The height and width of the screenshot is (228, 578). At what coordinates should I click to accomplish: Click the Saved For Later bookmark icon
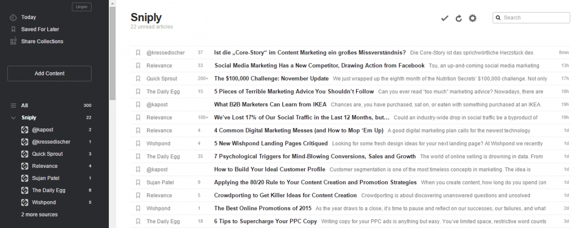(x=13, y=29)
